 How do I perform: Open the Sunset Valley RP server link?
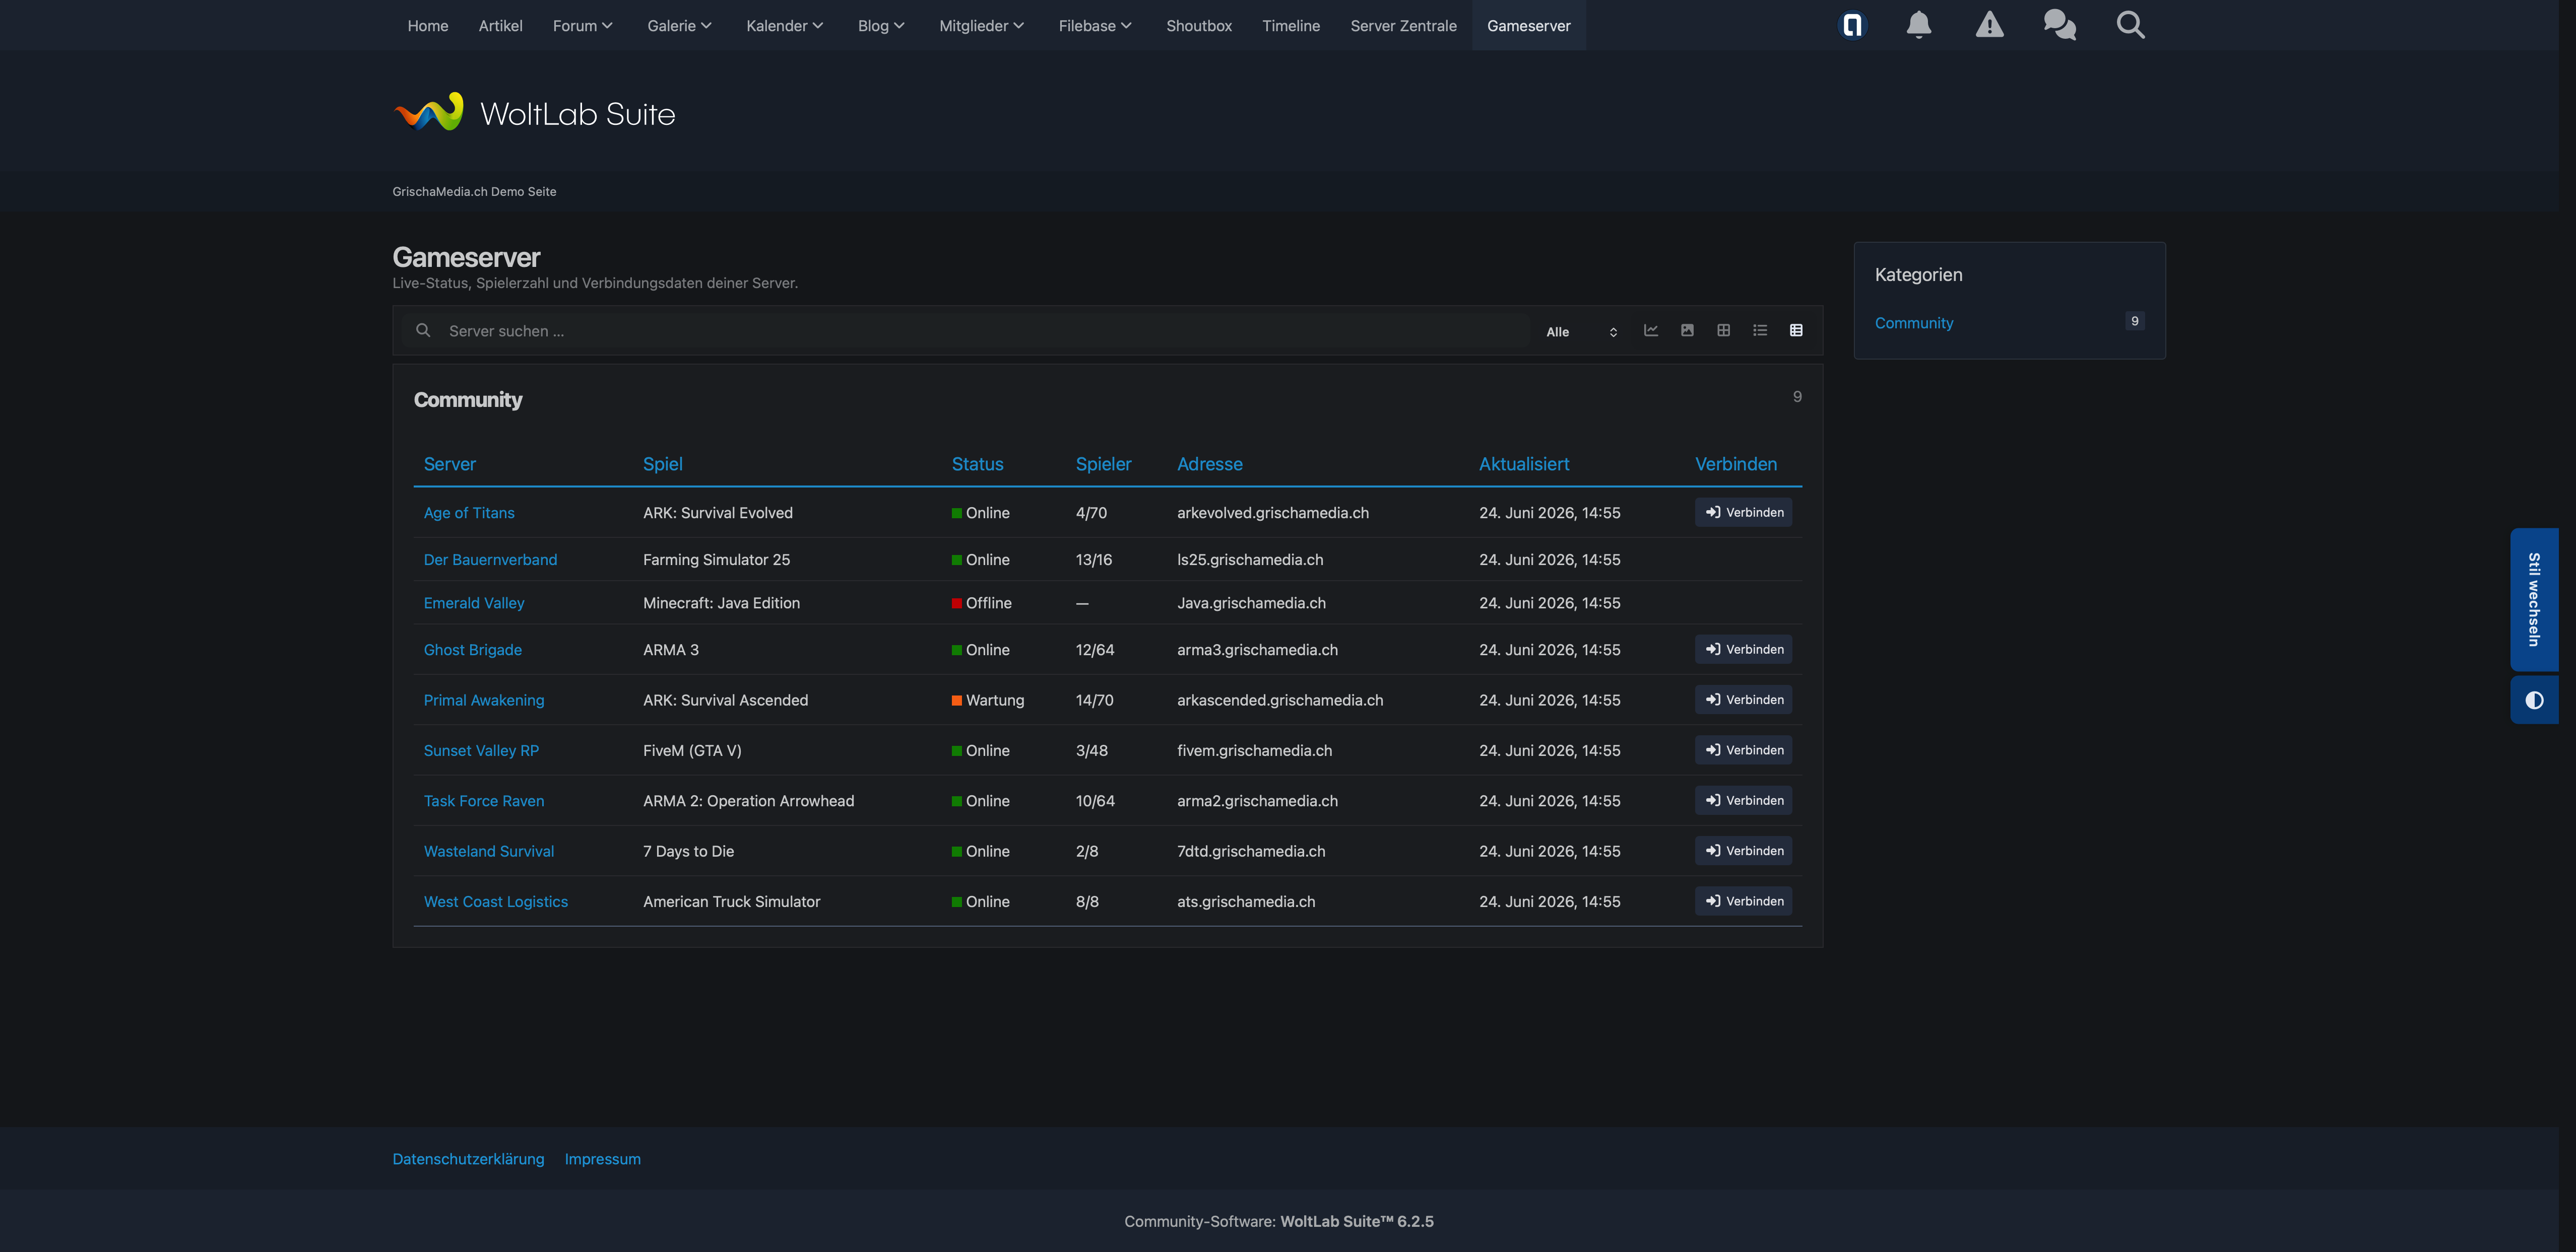(481, 750)
